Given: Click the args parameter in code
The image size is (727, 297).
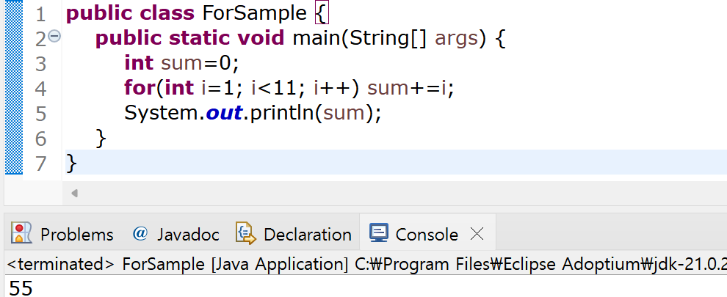Looking at the screenshot, I should 456,40.
